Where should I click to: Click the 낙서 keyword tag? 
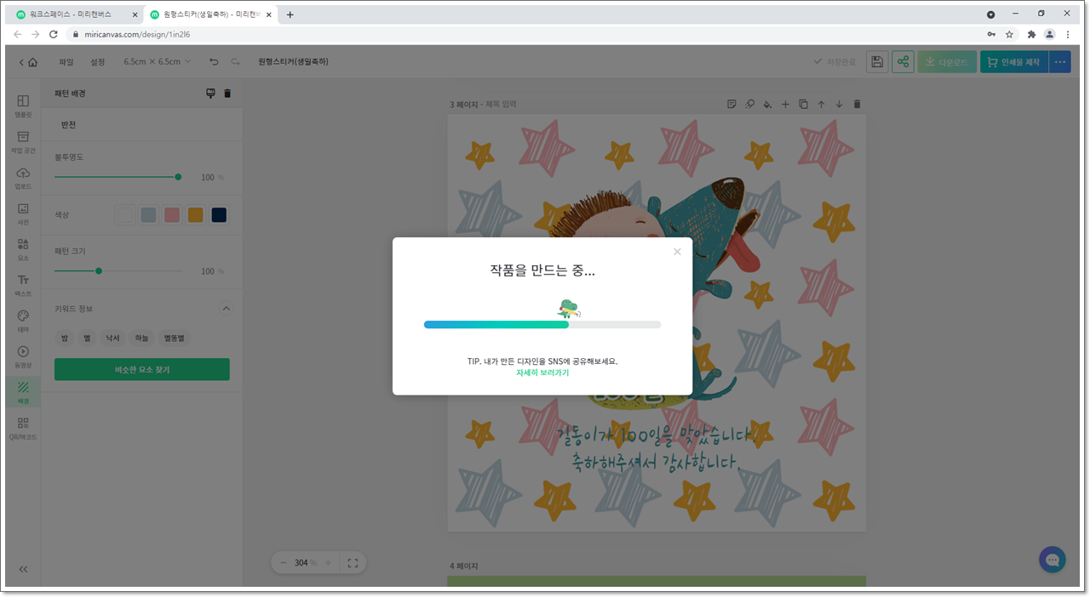112,338
